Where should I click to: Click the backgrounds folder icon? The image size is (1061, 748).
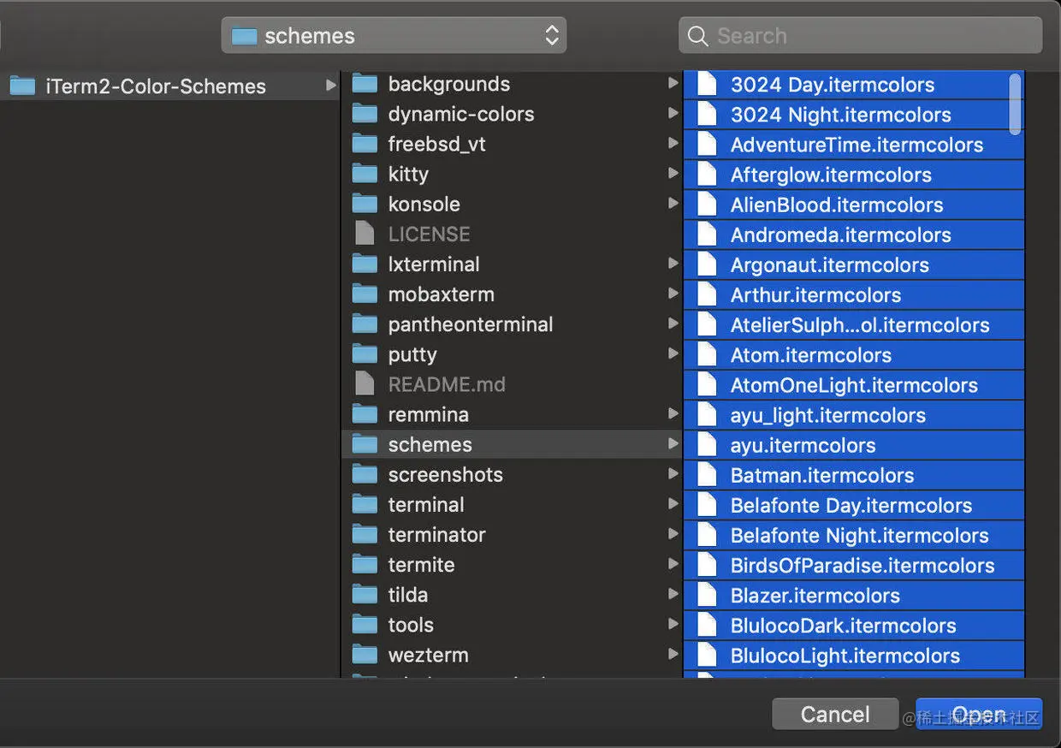tap(365, 84)
